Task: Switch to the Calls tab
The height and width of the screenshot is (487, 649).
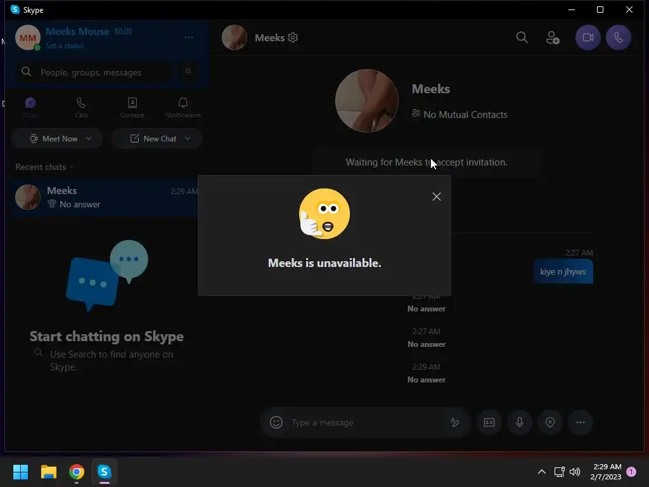Action: tap(81, 107)
